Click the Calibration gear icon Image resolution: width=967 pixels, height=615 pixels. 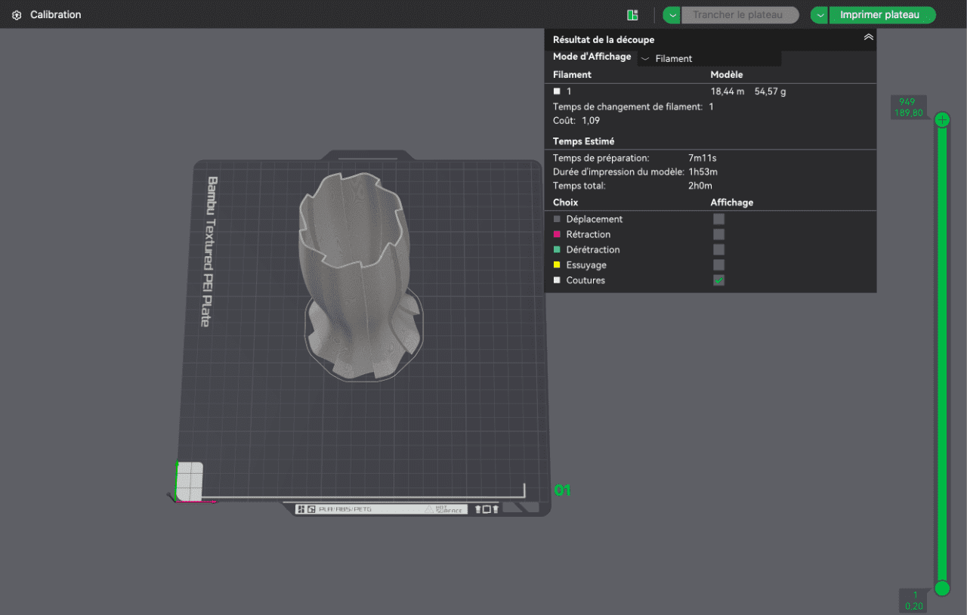pyautogui.click(x=17, y=15)
